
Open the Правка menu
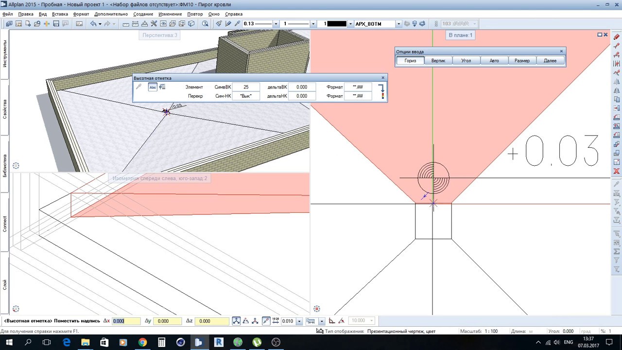point(26,14)
